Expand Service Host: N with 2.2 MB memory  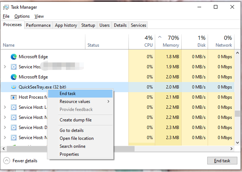tap(5, 117)
